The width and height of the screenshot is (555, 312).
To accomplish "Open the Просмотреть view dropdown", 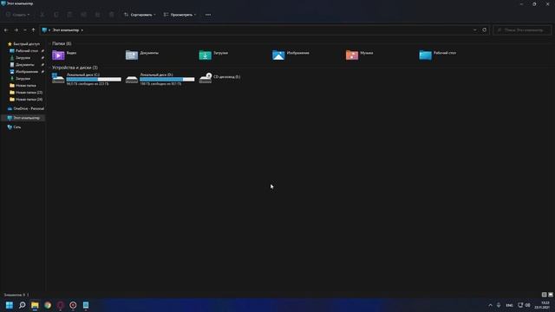I will click(x=180, y=15).
